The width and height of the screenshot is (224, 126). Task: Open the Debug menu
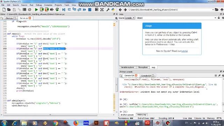[39, 5]
